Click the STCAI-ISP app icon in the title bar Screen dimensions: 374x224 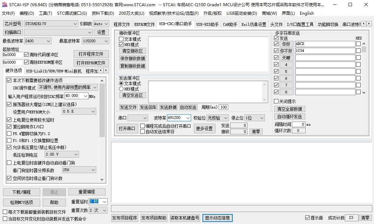tap(4, 4)
